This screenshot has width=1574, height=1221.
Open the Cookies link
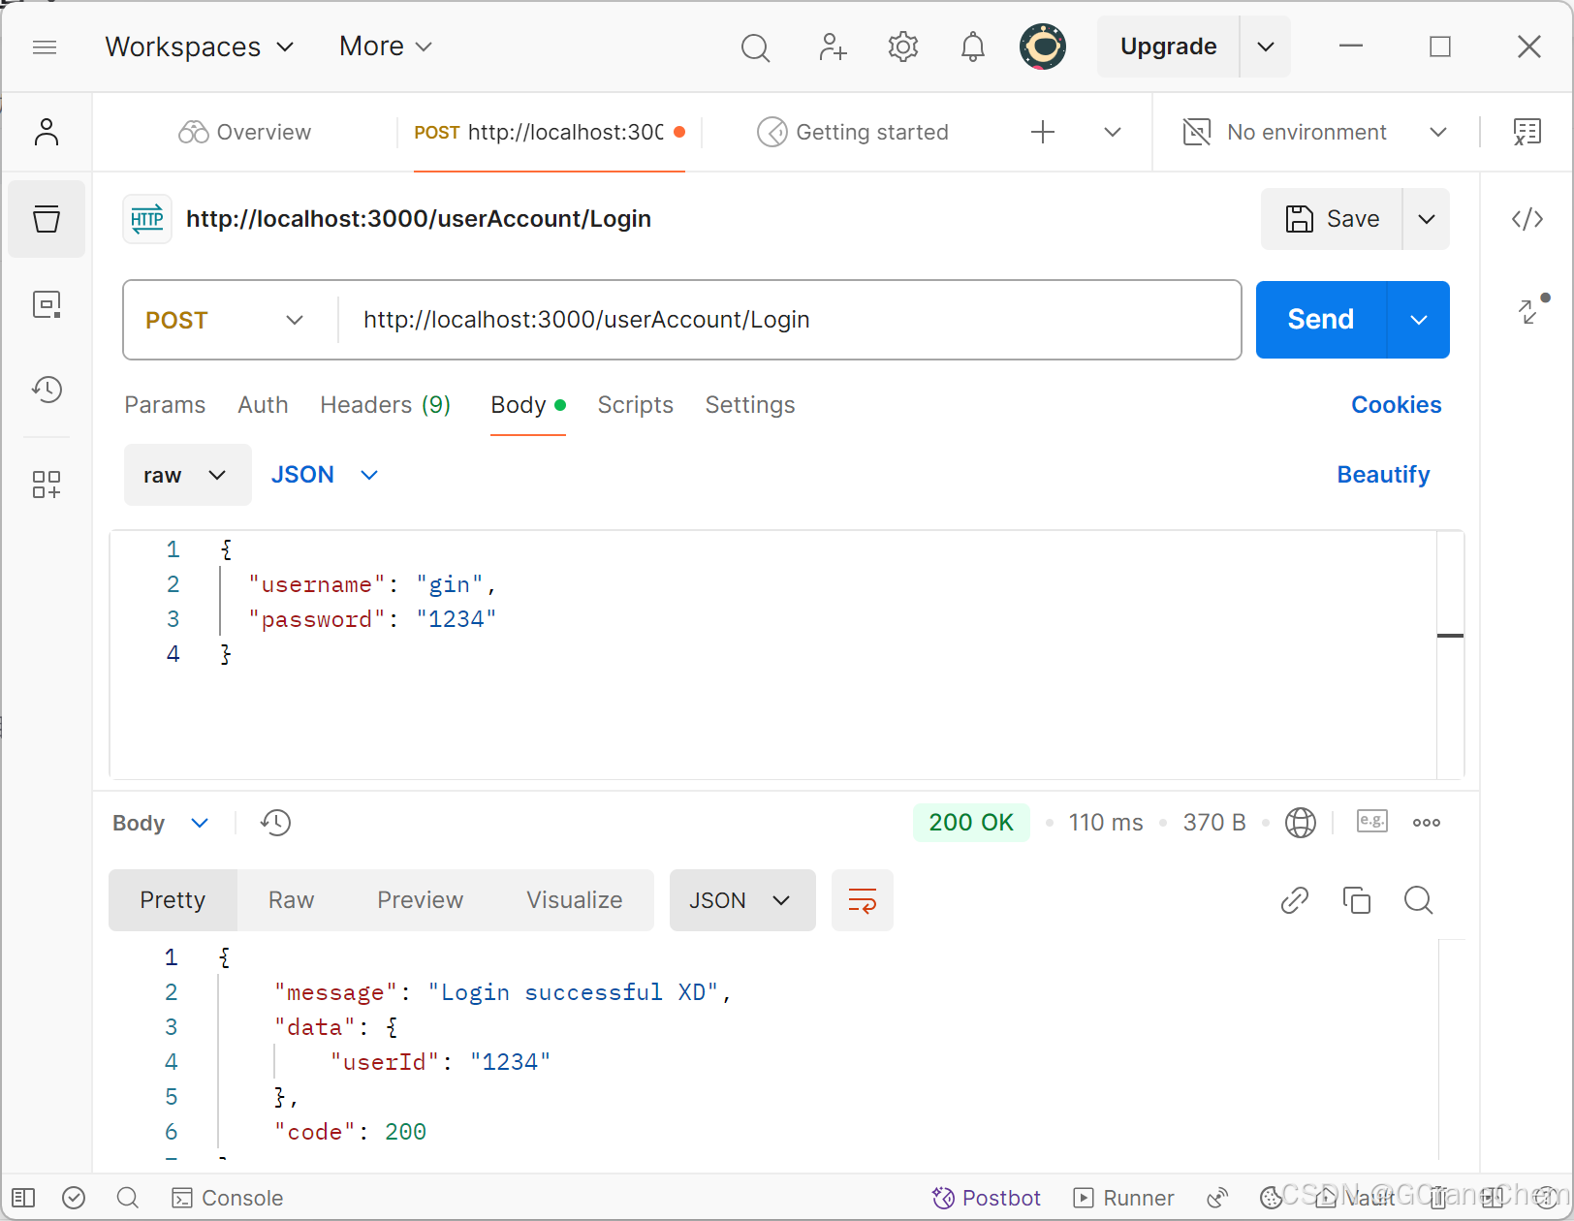click(x=1396, y=405)
